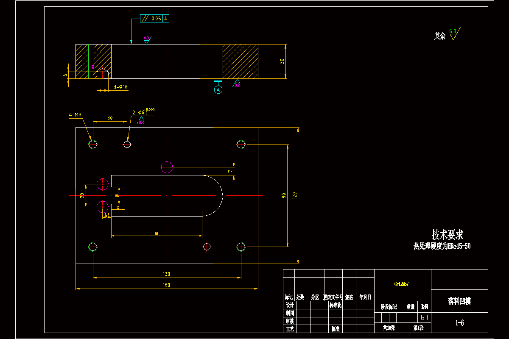Click the "处数" title block cell
This screenshot has width=509, height=339.
click(x=300, y=297)
